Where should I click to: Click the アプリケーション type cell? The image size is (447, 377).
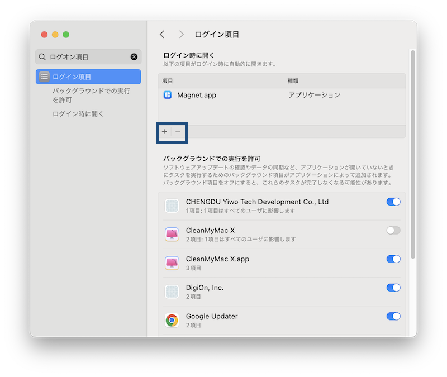click(314, 95)
